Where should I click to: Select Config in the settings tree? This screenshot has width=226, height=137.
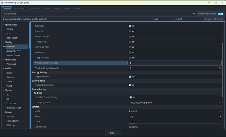(9, 29)
